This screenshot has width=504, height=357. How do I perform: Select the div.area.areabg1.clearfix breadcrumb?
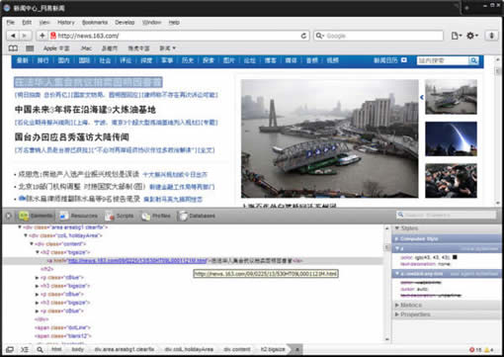pyautogui.click(x=125, y=349)
